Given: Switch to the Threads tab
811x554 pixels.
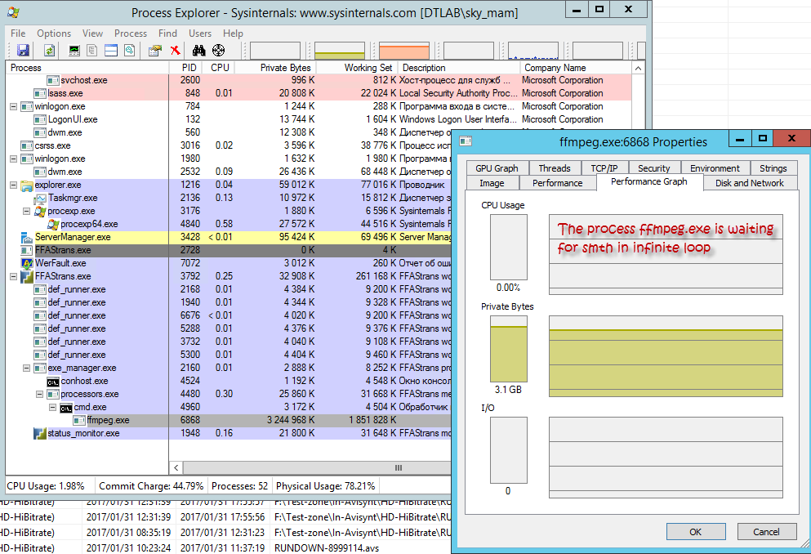Looking at the screenshot, I should point(555,168).
